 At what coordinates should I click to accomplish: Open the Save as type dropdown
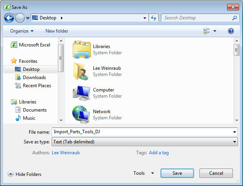[145, 142]
